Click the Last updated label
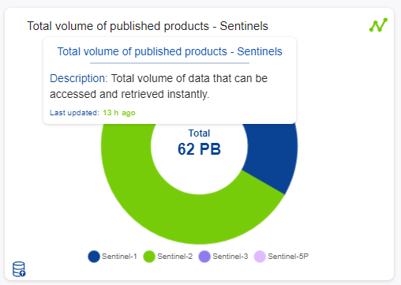 point(74,113)
